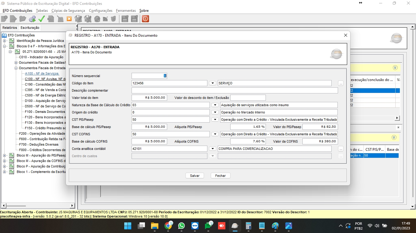Open the Tabelas menu
Screen dimensions: 416x233
pos(42,11)
